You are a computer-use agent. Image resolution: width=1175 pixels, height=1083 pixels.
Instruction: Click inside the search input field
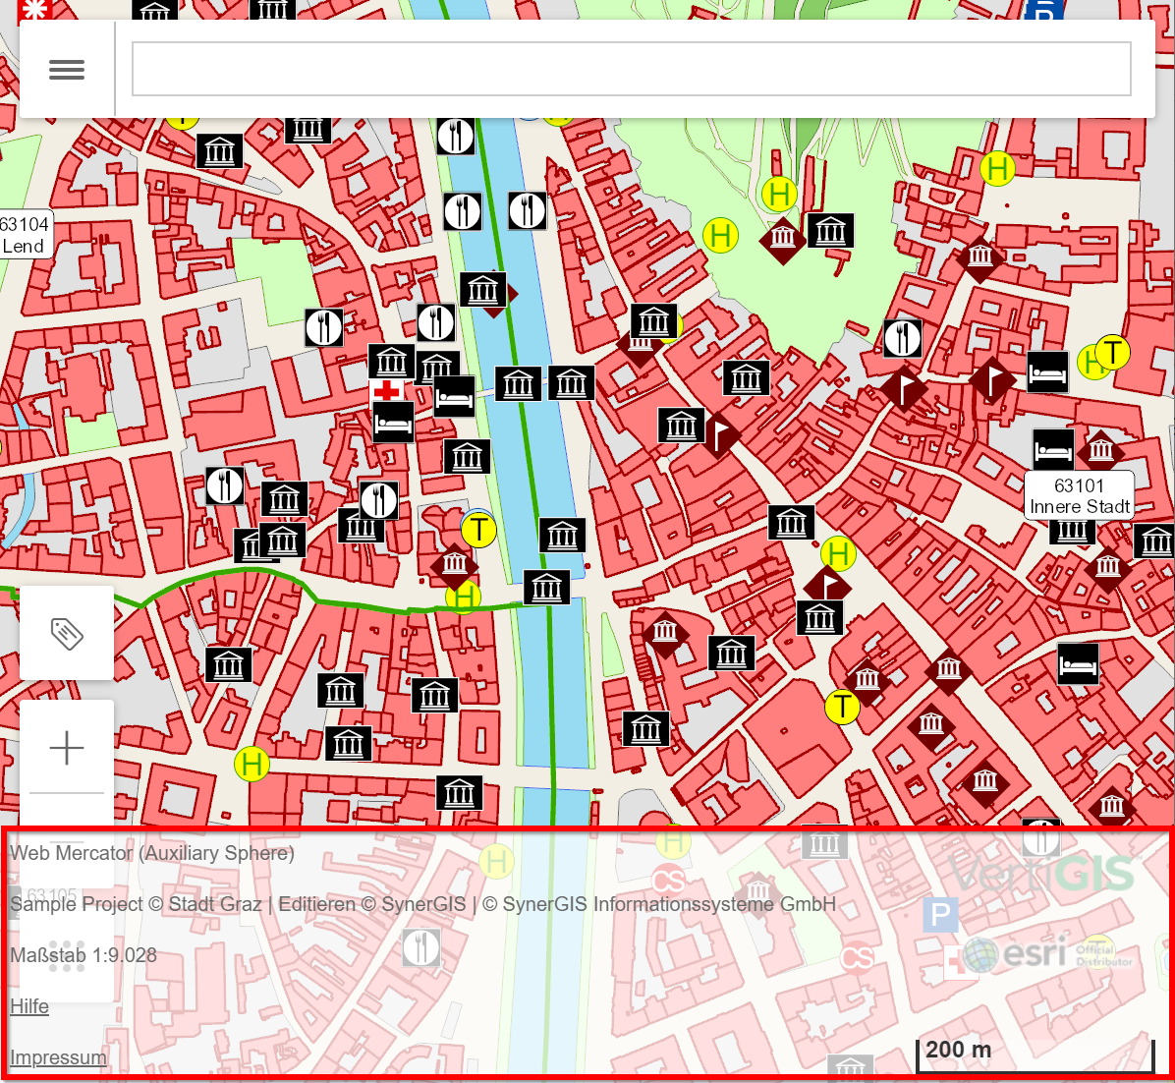pyautogui.click(x=631, y=67)
